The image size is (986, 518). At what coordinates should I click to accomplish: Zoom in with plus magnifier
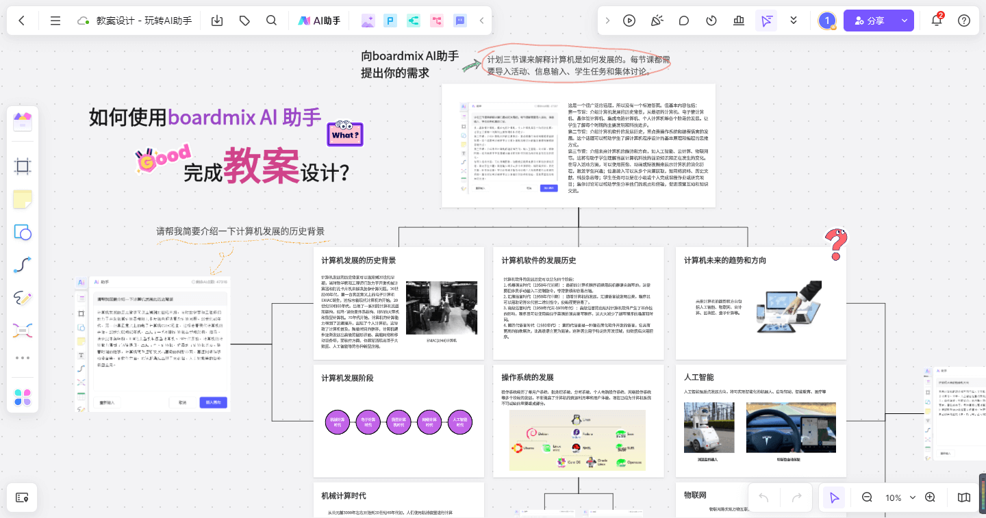pyautogui.click(x=930, y=497)
